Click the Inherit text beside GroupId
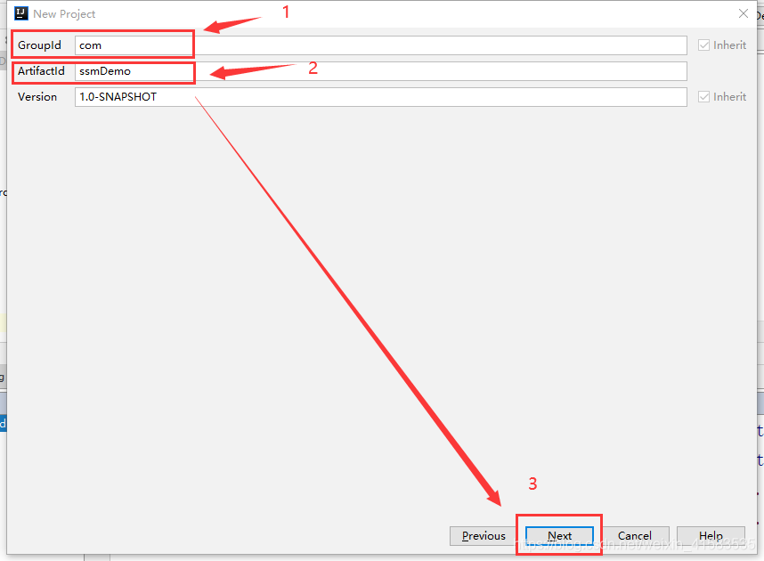 [x=729, y=45]
